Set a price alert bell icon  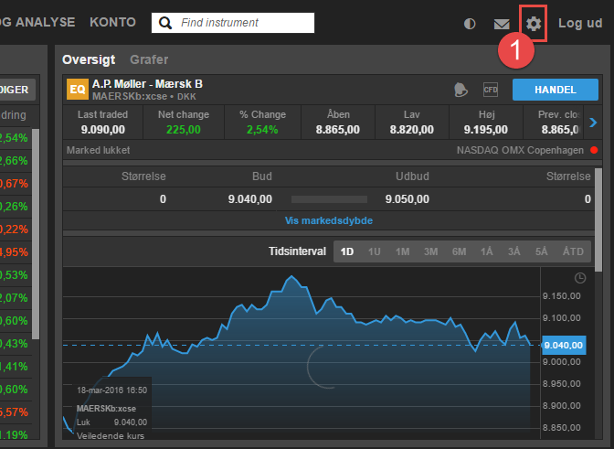(x=460, y=90)
